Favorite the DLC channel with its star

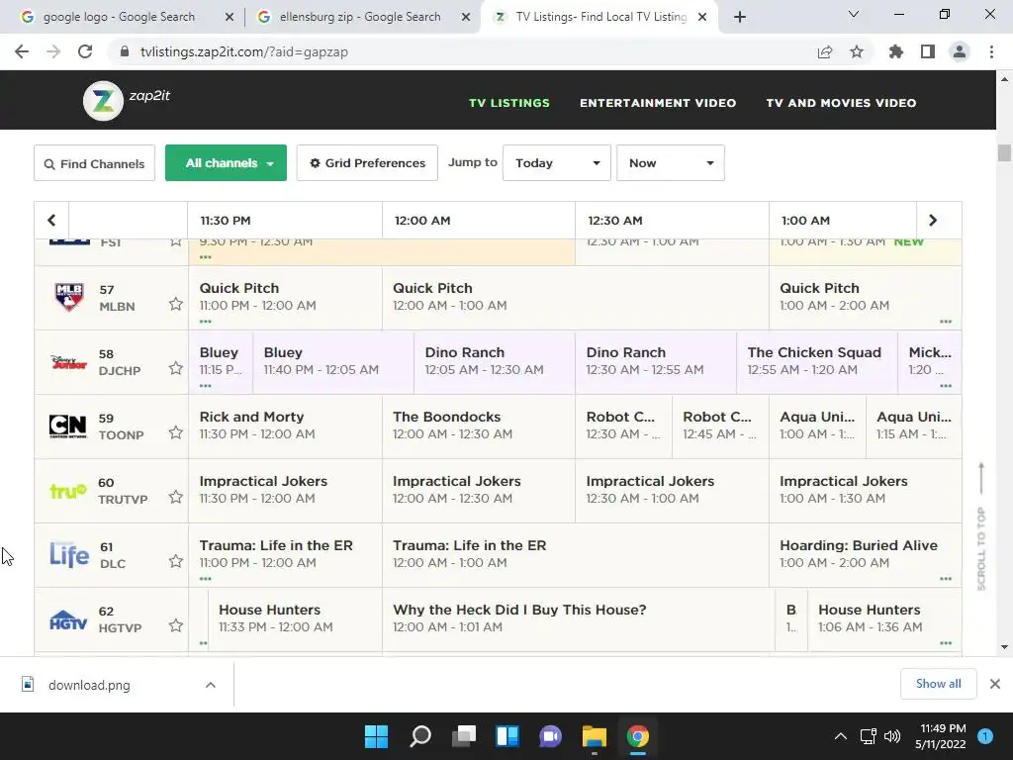pyautogui.click(x=176, y=561)
